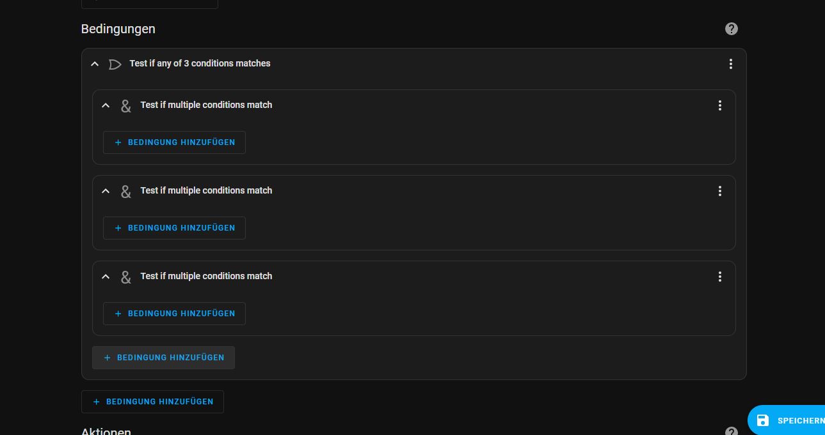
Task: Open three-dot menu for 'any of 3 conditions' block
Action: click(x=730, y=64)
